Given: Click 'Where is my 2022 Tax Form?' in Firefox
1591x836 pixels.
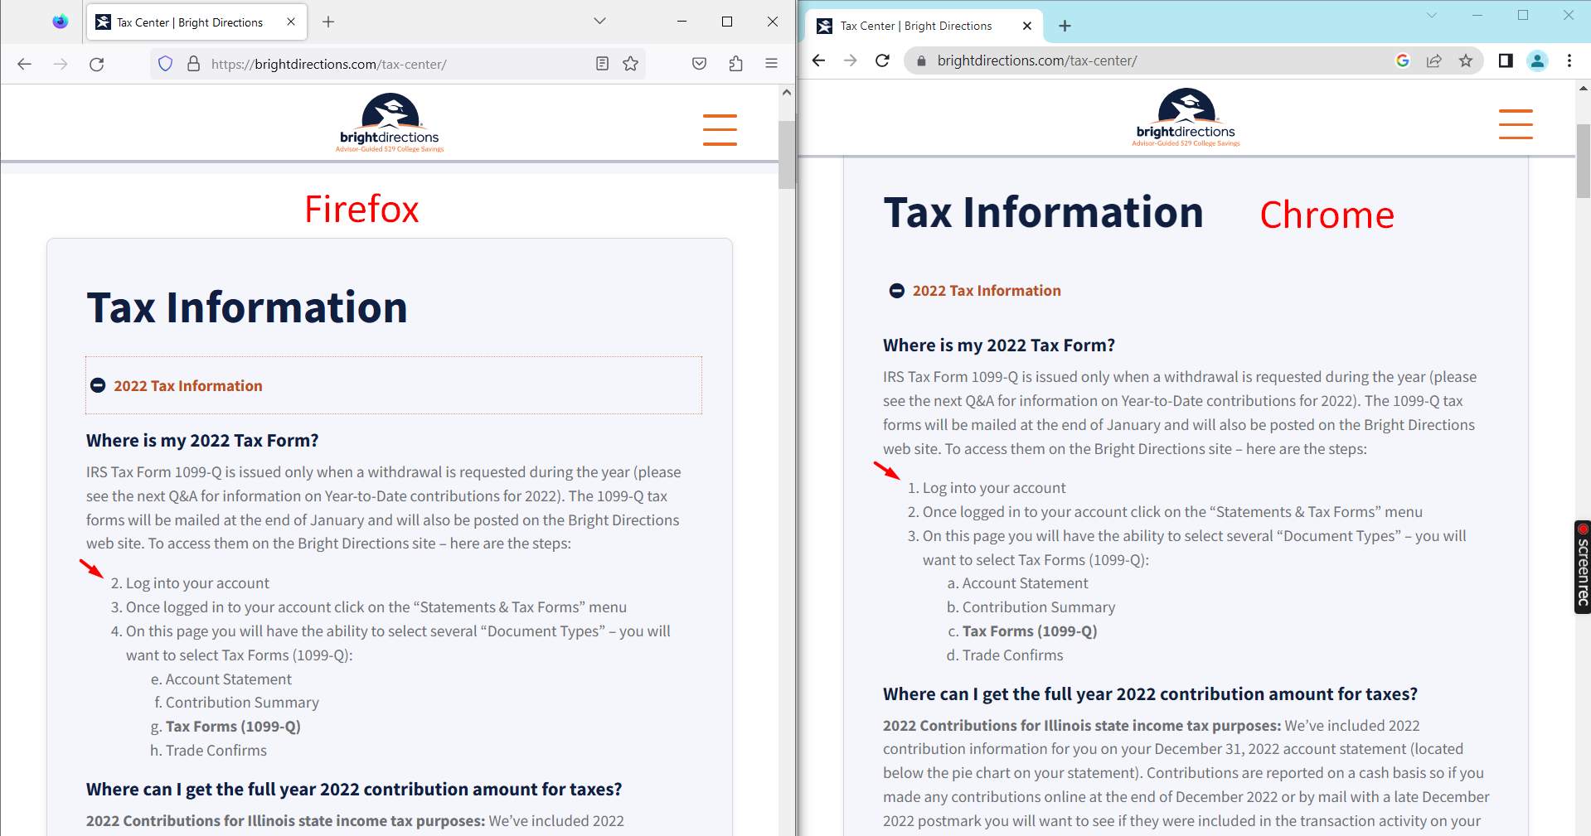Looking at the screenshot, I should (x=202, y=441).
